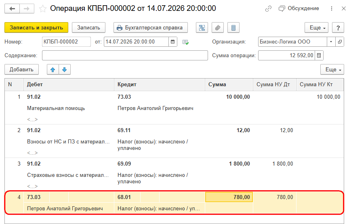This screenshot has width=349, height=224.
Task: Close the operation form with X
Action: coord(344,8)
